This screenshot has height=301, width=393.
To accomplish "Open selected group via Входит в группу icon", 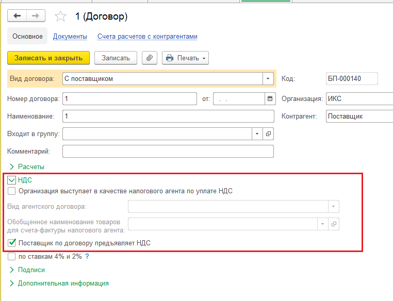I will point(268,133).
